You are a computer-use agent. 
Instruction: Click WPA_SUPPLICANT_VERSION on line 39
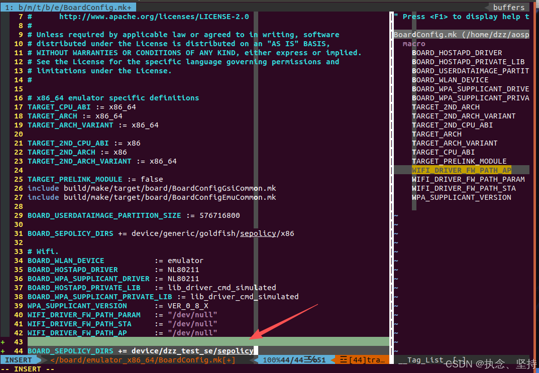(x=77, y=306)
